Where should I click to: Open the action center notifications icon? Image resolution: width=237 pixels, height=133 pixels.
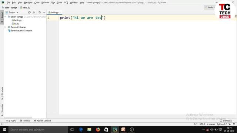220,130
